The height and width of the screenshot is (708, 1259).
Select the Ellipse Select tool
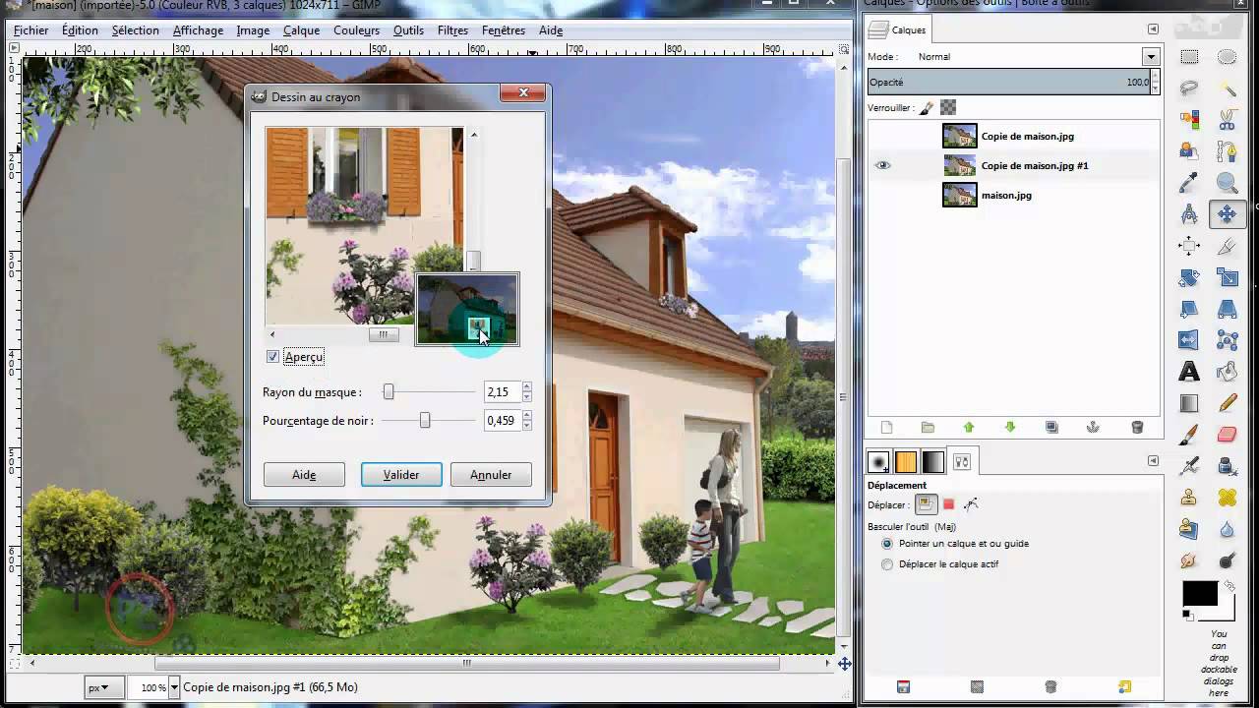coord(1227,57)
